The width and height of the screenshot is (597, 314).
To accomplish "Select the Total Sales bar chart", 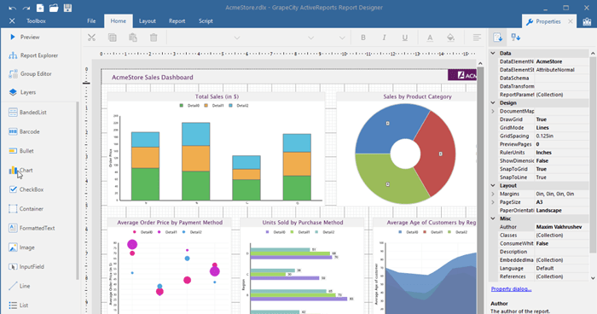I will pyautogui.click(x=217, y=149).
